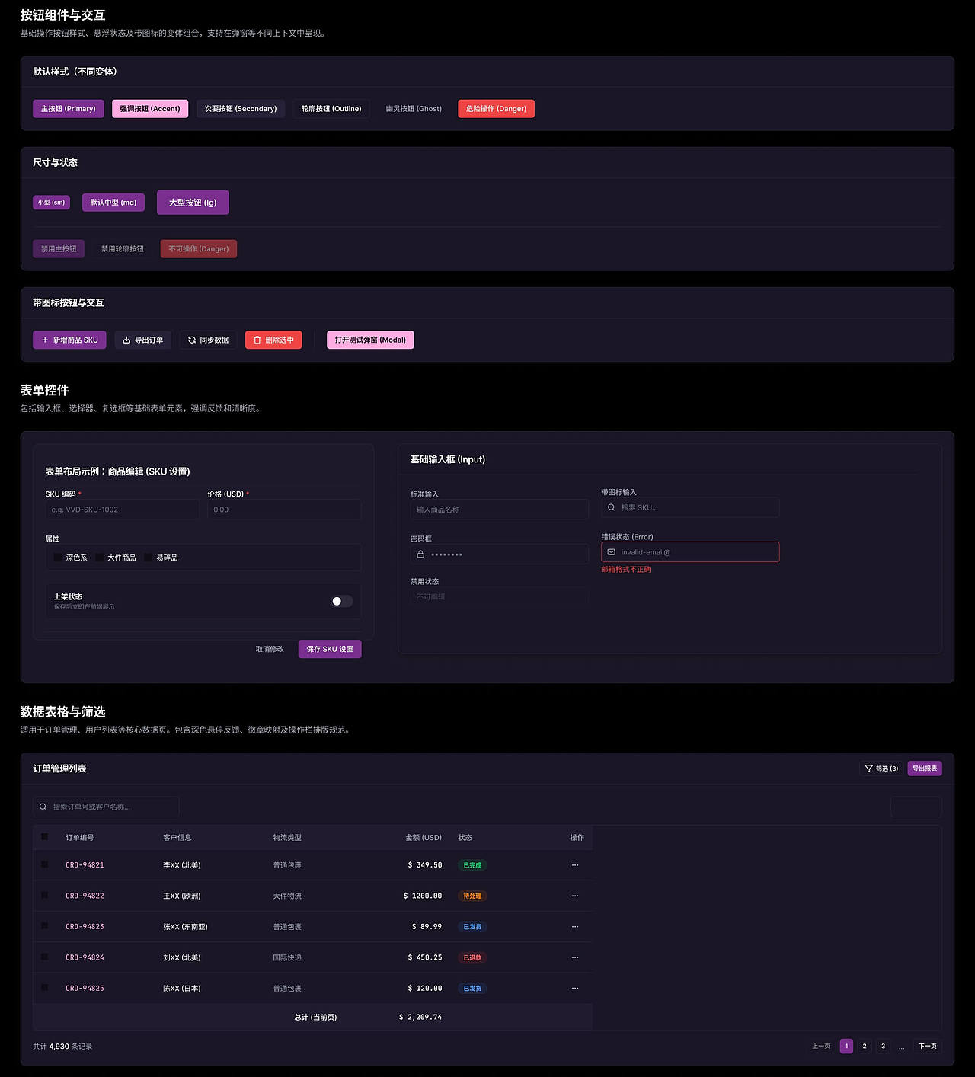
Task: Click the 订单编号 column header
Action: point(80,838)
